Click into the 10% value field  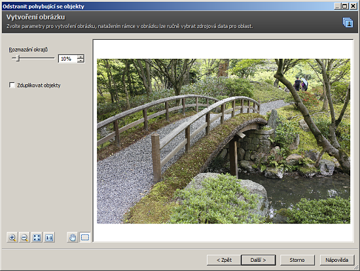pos(67,59)
